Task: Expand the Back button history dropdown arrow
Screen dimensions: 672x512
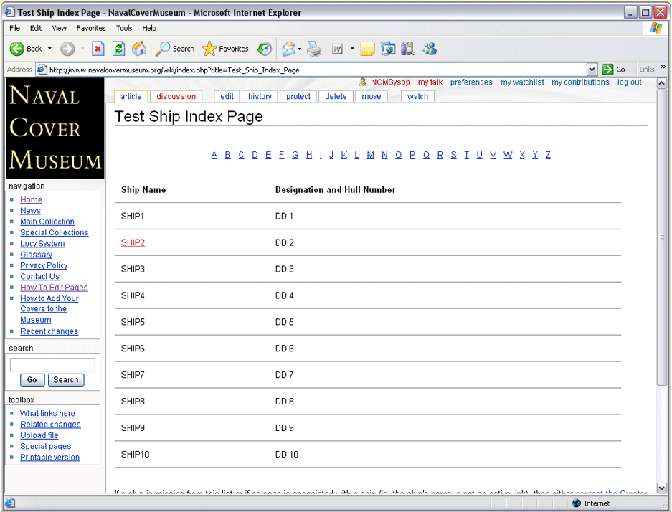Action: 49,49
